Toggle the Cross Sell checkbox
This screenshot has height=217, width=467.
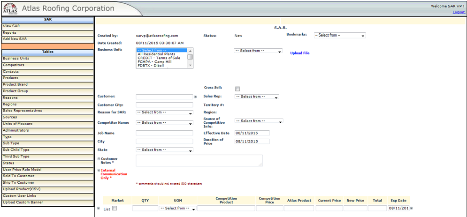(x=237, y=89)
